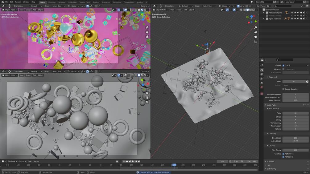This screenshot has width=310, height=174.
Task: Open the World properties tab icon
Action: tap(262, 87)
